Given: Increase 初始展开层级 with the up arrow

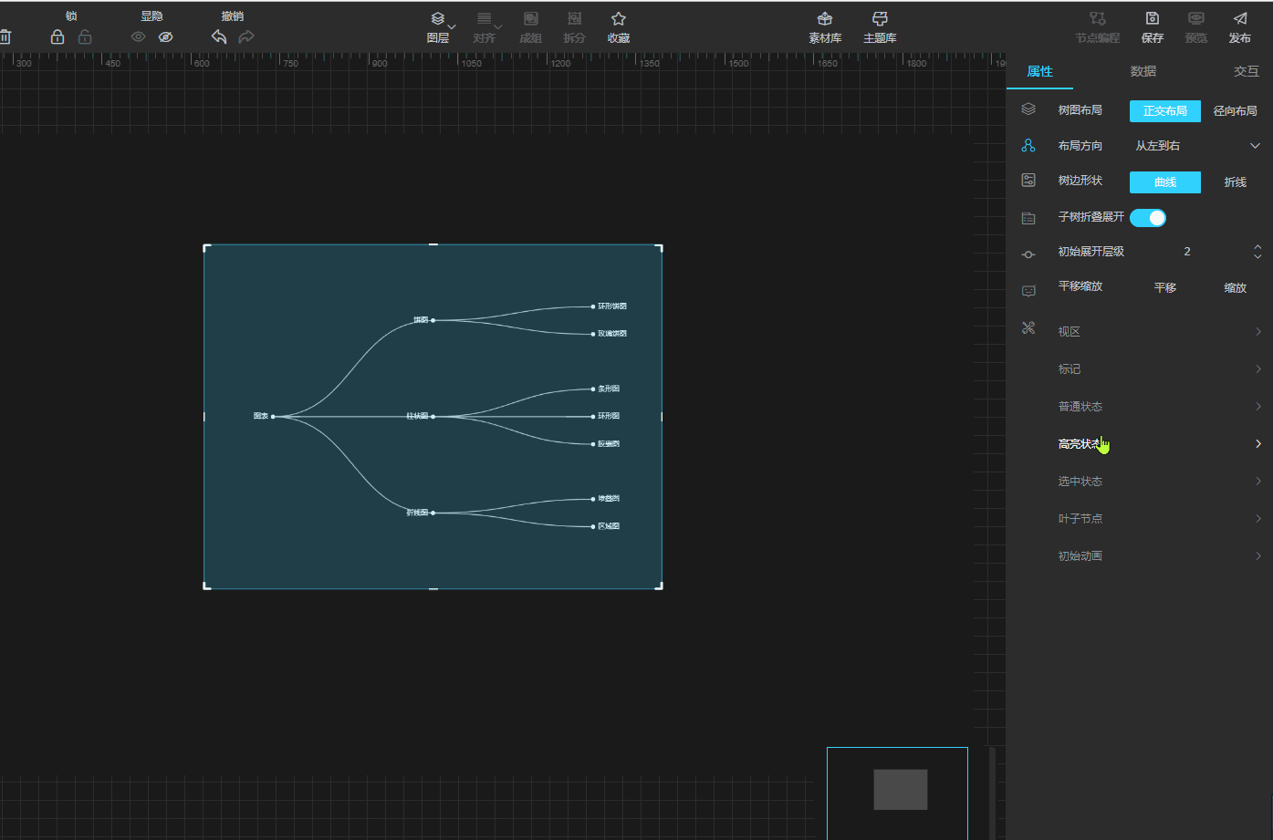Looking at the screenshot, I should pos(1257,247).
